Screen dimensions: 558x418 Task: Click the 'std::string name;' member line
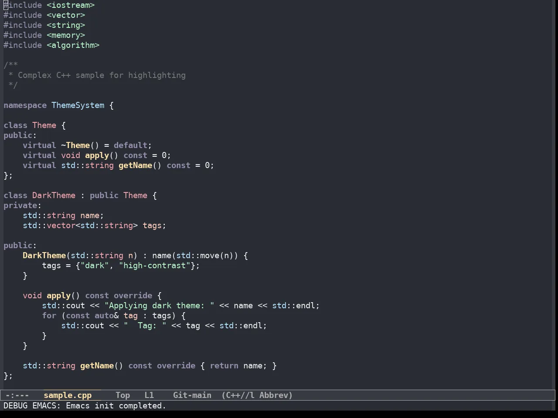click(x=63, y=216)
